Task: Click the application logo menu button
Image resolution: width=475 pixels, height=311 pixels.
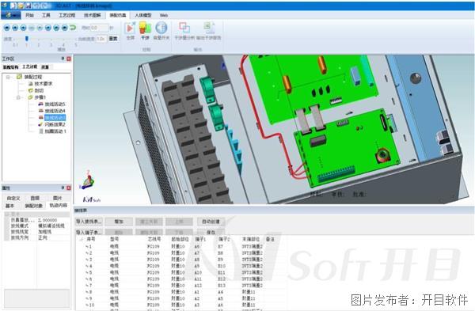Action: [11, 15]
